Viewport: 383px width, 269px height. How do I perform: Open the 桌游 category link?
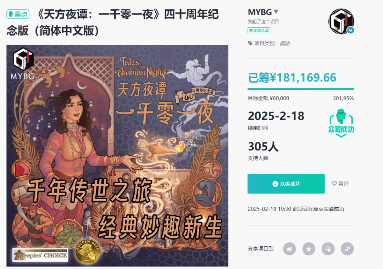285,44
